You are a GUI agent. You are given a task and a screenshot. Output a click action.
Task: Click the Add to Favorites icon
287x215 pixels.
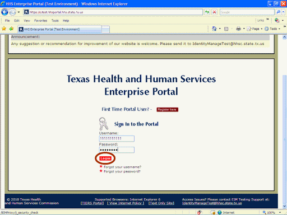click(x=11, y=29)
